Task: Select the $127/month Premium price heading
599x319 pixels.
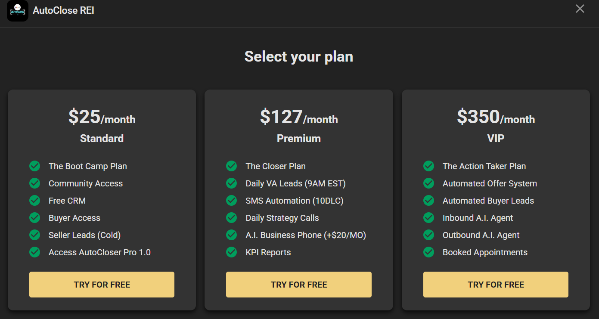Action: click(x=299, y=117)
